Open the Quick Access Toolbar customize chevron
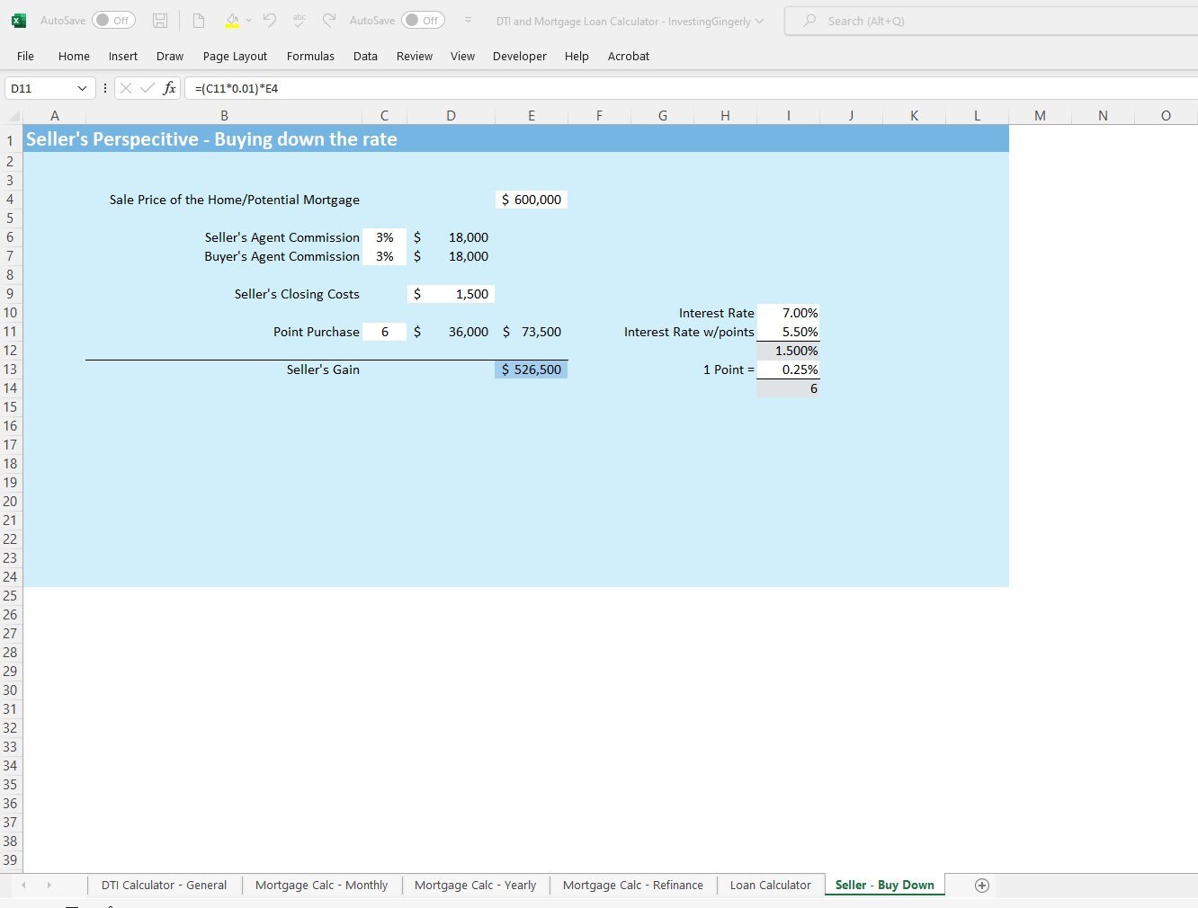1198x908 pixels. click(467, 20)
